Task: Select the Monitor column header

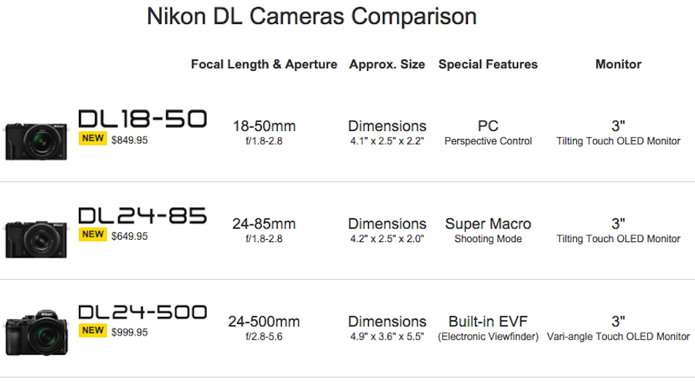Action: point(619,65)
